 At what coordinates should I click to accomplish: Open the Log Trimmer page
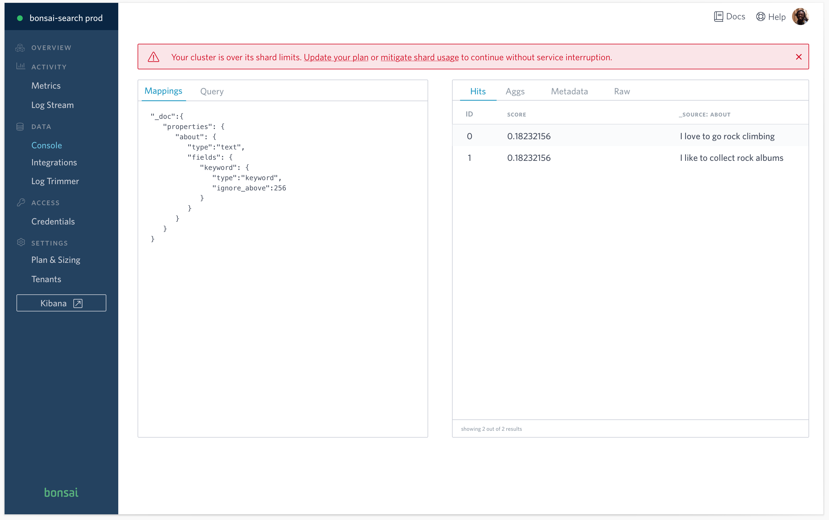pos(55,181)
